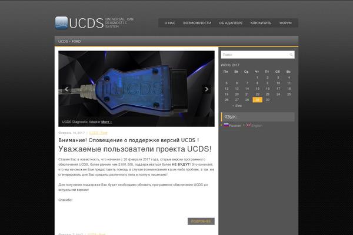The image size is (353, 235).
Task: Show previous slide with left arrow
Action: 66,89
